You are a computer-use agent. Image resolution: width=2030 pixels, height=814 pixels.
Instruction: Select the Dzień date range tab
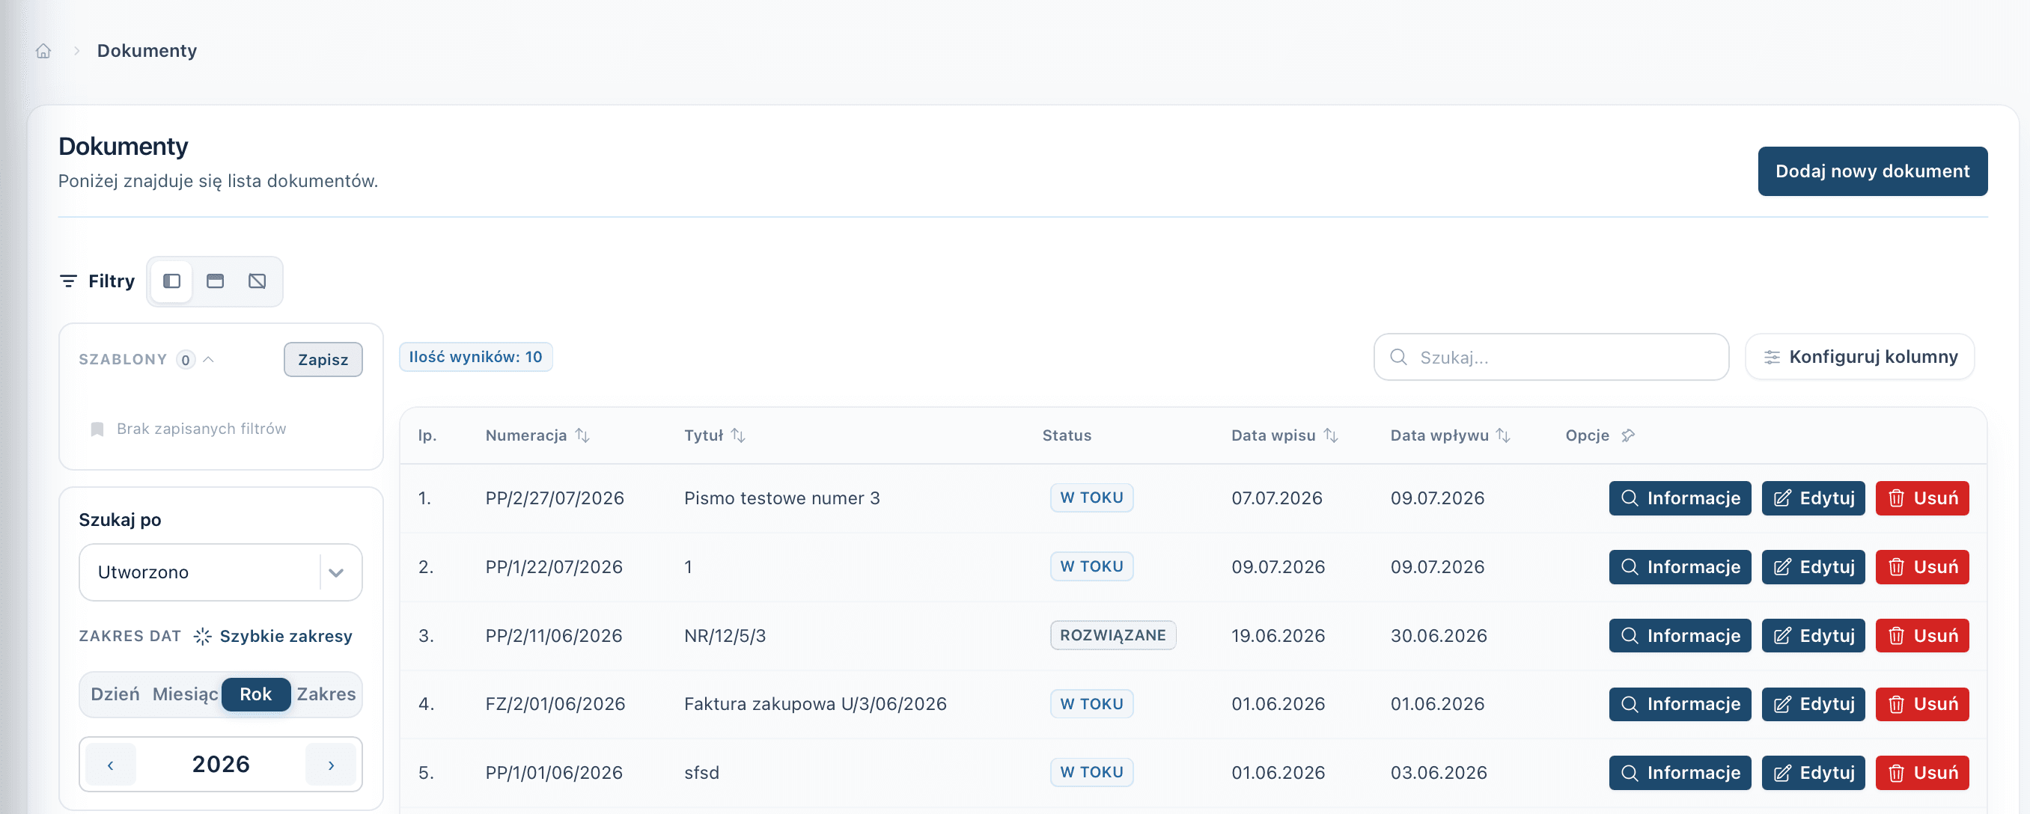(x=115, y=694)
